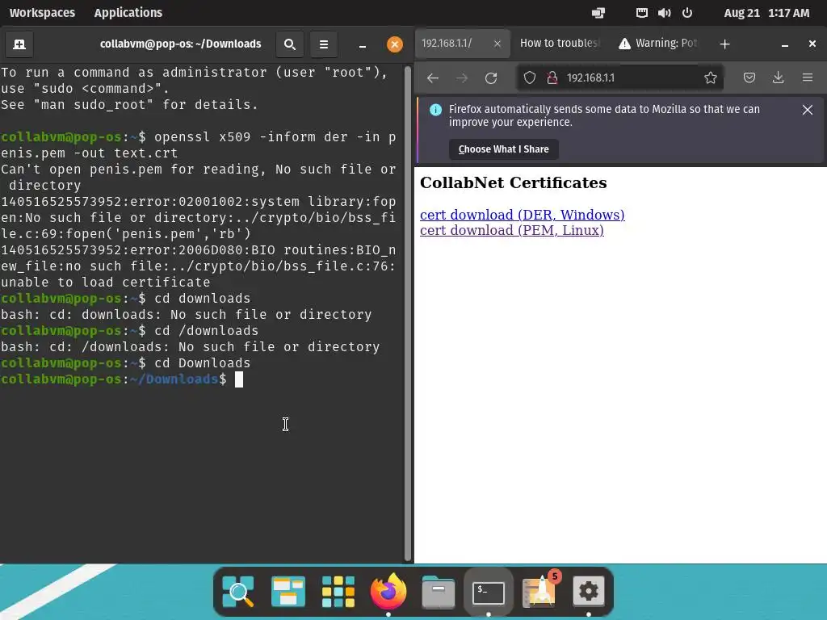Open the terminal hamburger menu
This screenshot has height=620, width=827.
pyautogui.click(x=324, y=44)
